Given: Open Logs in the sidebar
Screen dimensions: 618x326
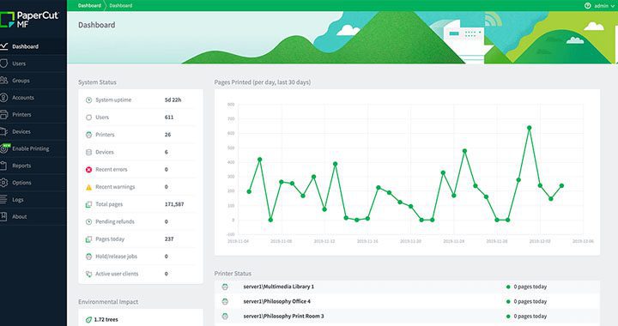Looking at the screenshot, I should (x=18, y=200).
